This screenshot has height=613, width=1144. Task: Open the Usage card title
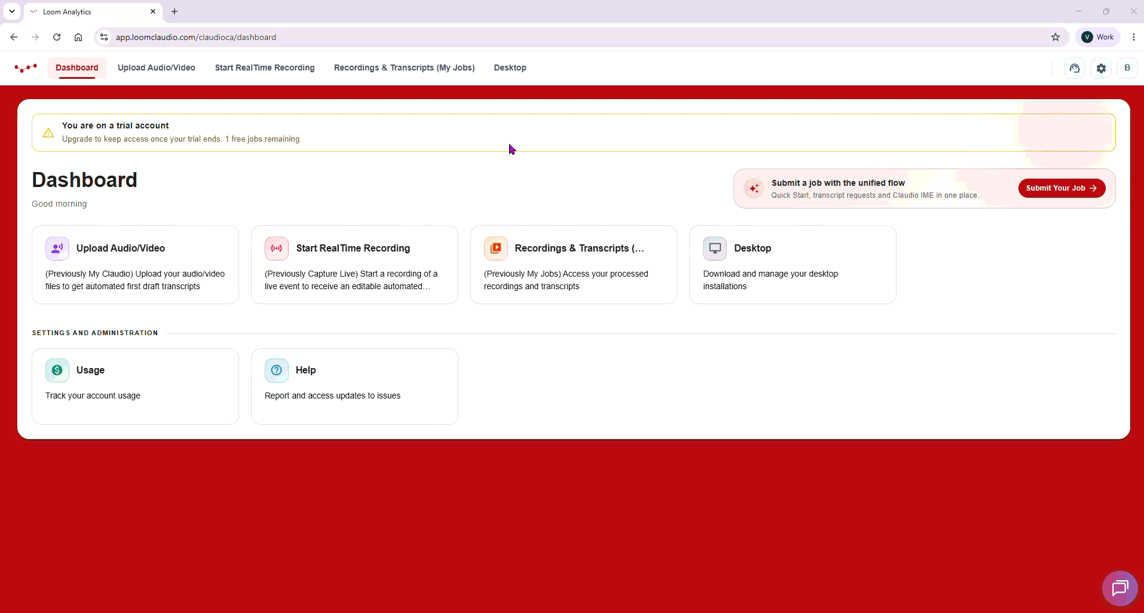click(x=90, y=370)
